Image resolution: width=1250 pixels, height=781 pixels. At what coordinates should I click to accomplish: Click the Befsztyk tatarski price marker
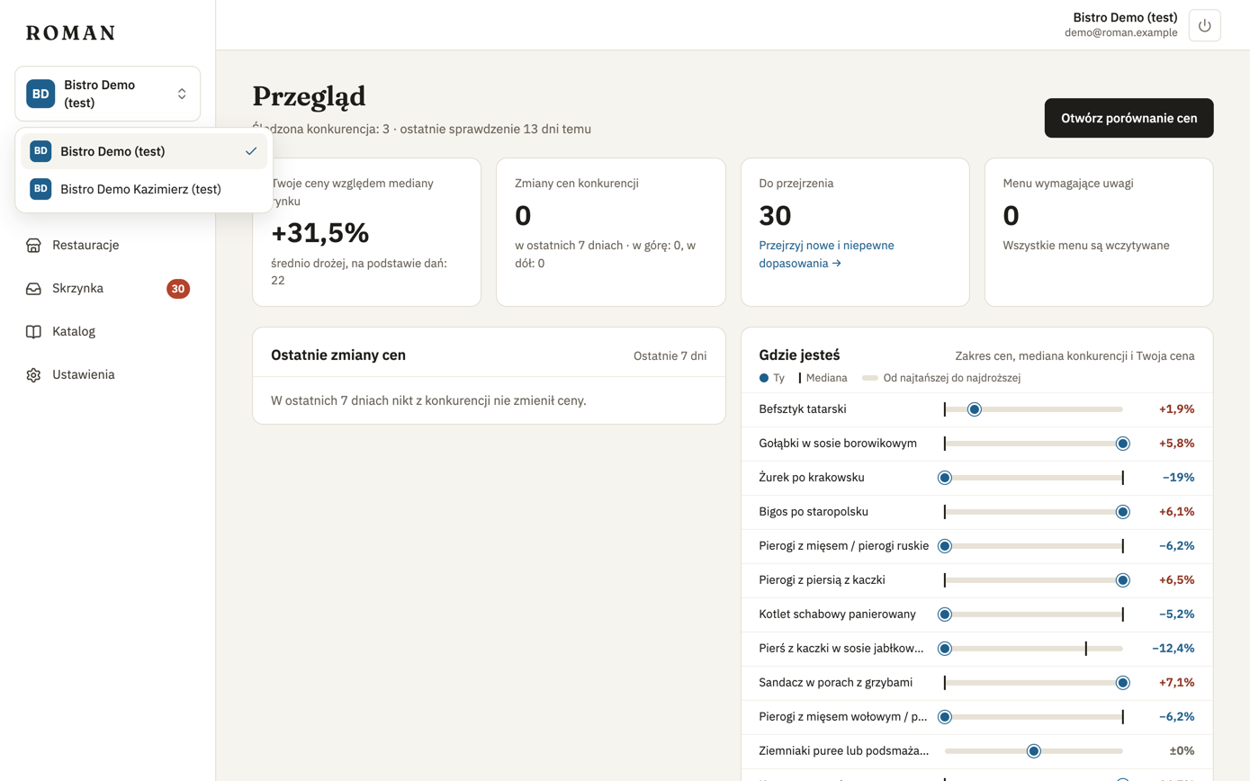pos(974,409)
